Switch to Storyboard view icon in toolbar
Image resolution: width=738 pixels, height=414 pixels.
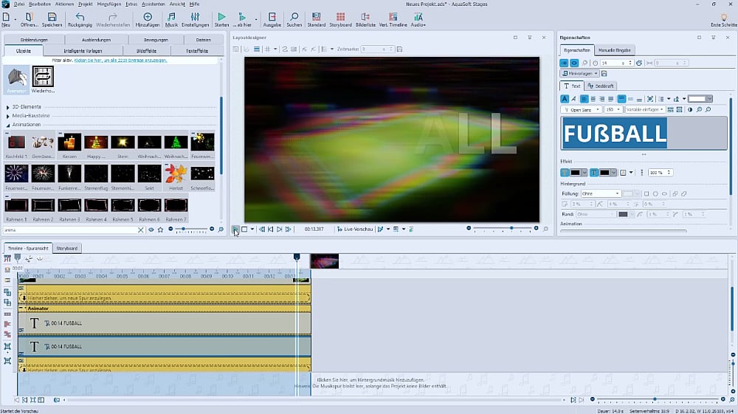(x=340, y=16)
